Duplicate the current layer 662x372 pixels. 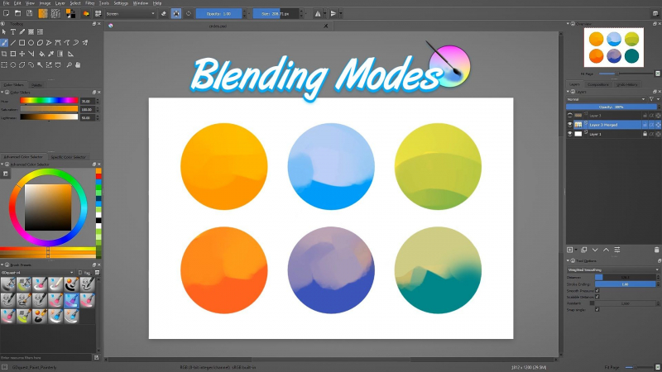pyautogui.click(x=584, y=250)
